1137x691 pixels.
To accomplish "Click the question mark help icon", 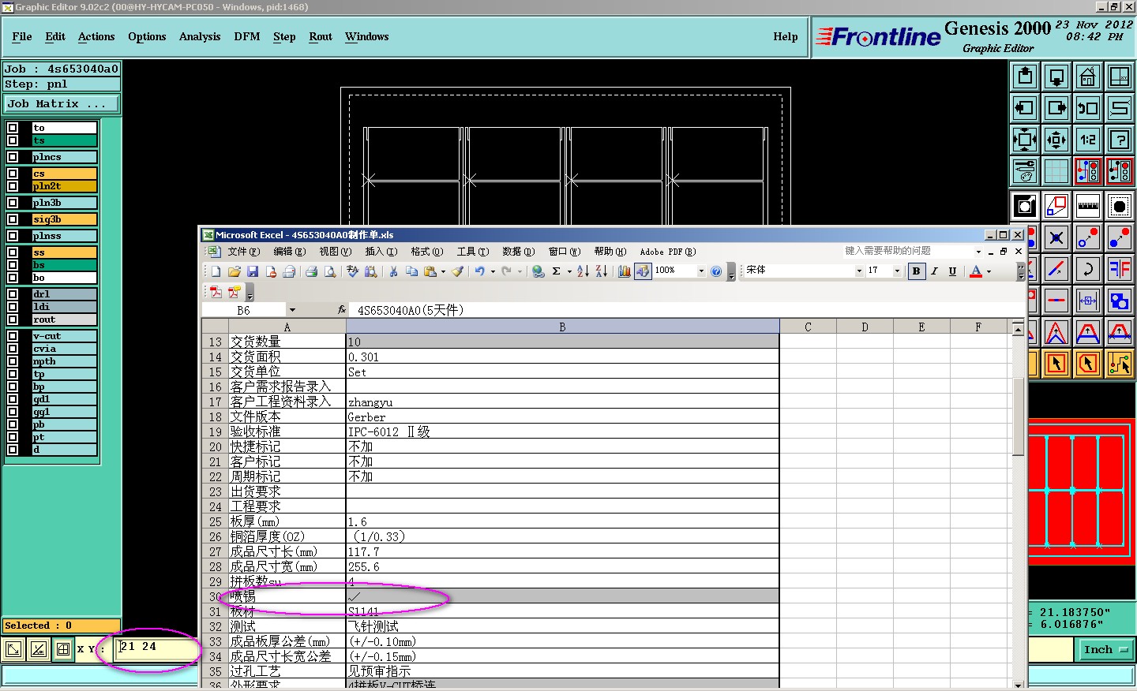I will pyautogui.click(x=1120, y=140).
